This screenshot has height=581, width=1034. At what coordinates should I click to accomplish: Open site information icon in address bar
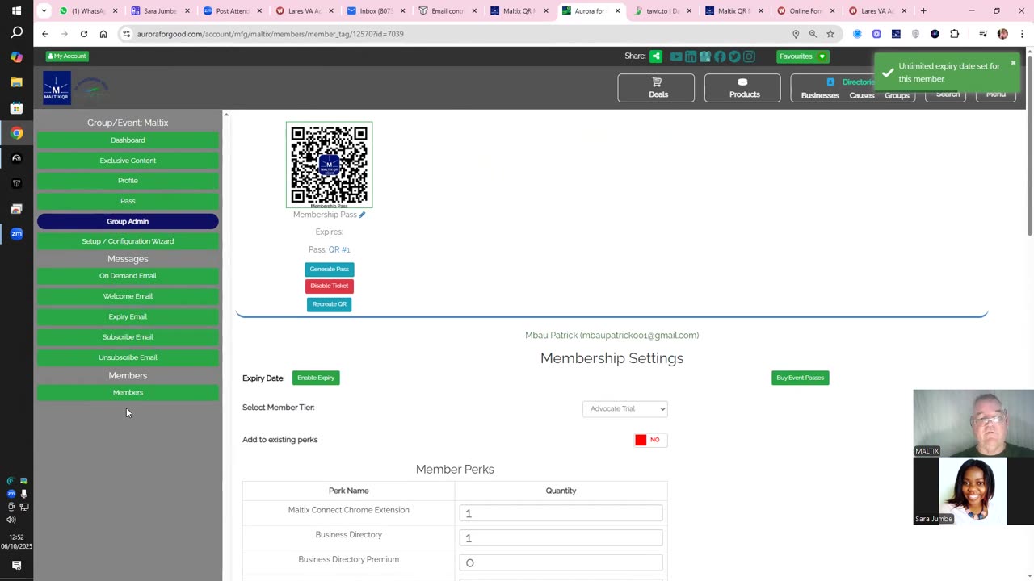(126, 34)
